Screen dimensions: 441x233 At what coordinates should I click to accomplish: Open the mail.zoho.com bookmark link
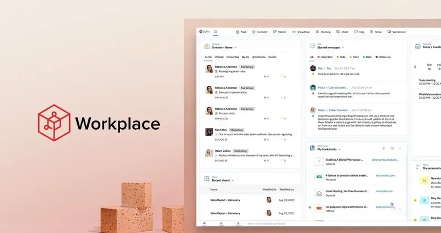click(x=384, y=191)
